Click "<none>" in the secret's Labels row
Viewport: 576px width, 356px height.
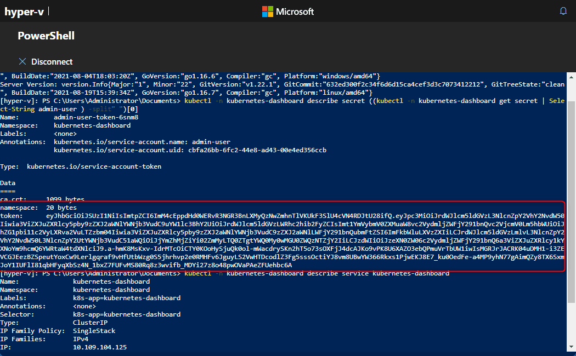tap(65, 134)
